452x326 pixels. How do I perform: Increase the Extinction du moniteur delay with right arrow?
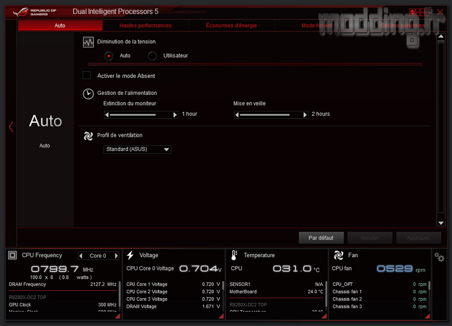point(175,115)
